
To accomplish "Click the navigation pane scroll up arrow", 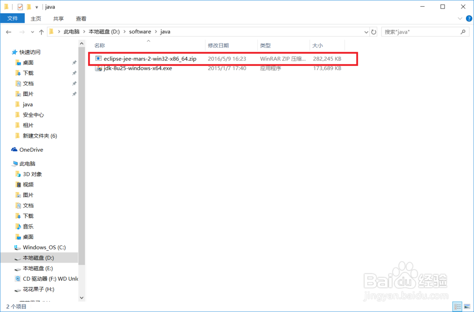I will click(82, 44).
